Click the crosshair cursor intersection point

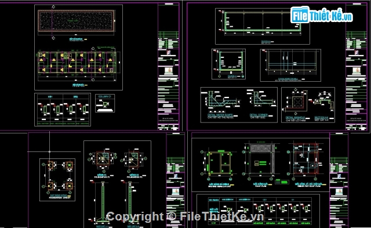[49, 151]
